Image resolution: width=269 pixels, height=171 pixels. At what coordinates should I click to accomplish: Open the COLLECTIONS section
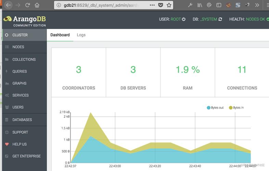[x=24, y=60]
